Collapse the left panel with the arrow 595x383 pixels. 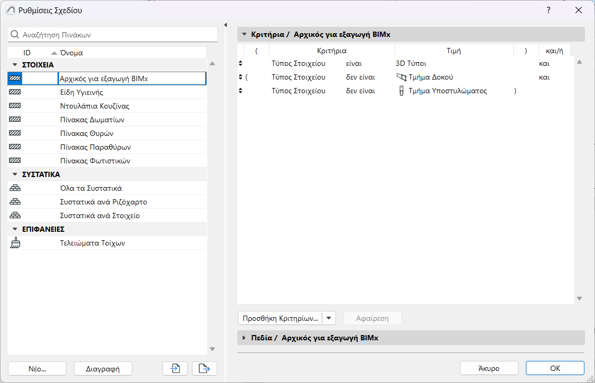(x=225, y=25)
